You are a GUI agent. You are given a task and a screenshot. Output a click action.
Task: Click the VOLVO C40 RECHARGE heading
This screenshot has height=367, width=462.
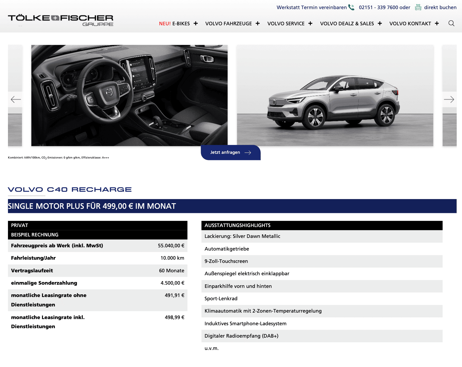(70, 189)
